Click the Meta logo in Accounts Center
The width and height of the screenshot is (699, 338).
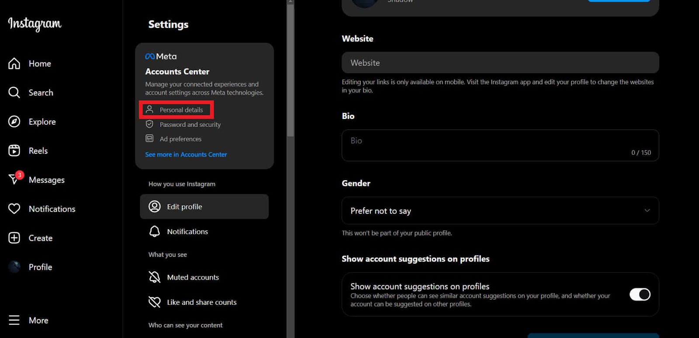161,56
